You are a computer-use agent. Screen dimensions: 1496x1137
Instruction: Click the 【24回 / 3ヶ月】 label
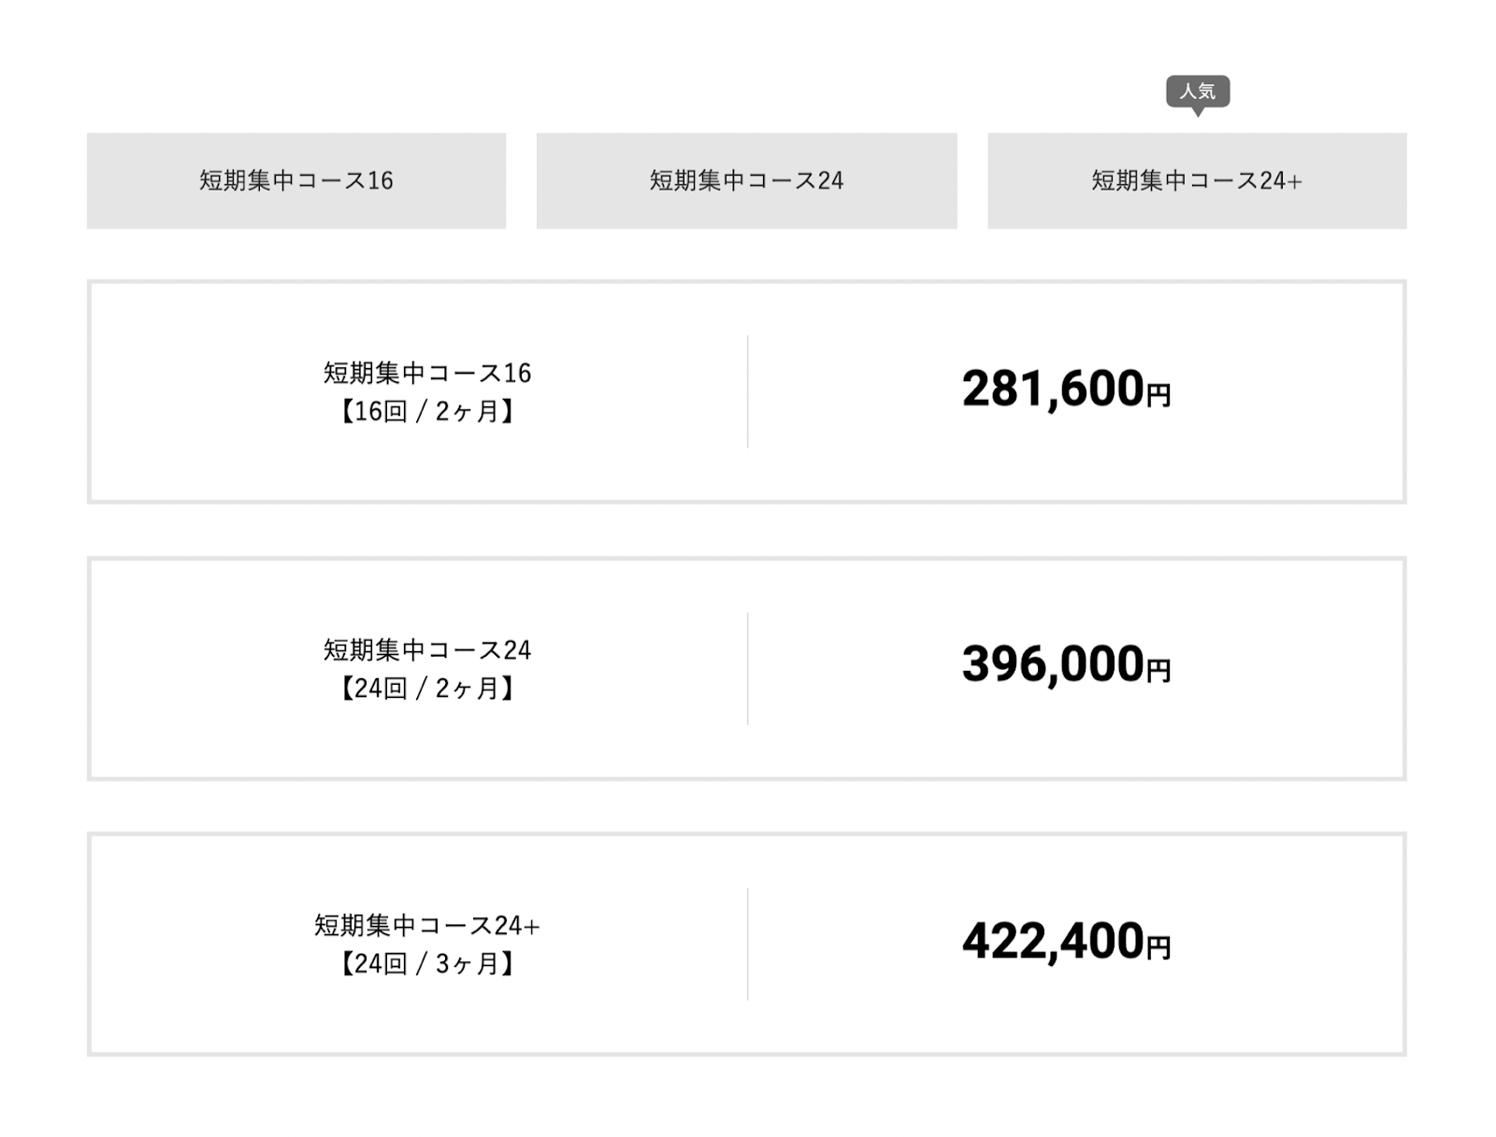click(x=427, y=963)
